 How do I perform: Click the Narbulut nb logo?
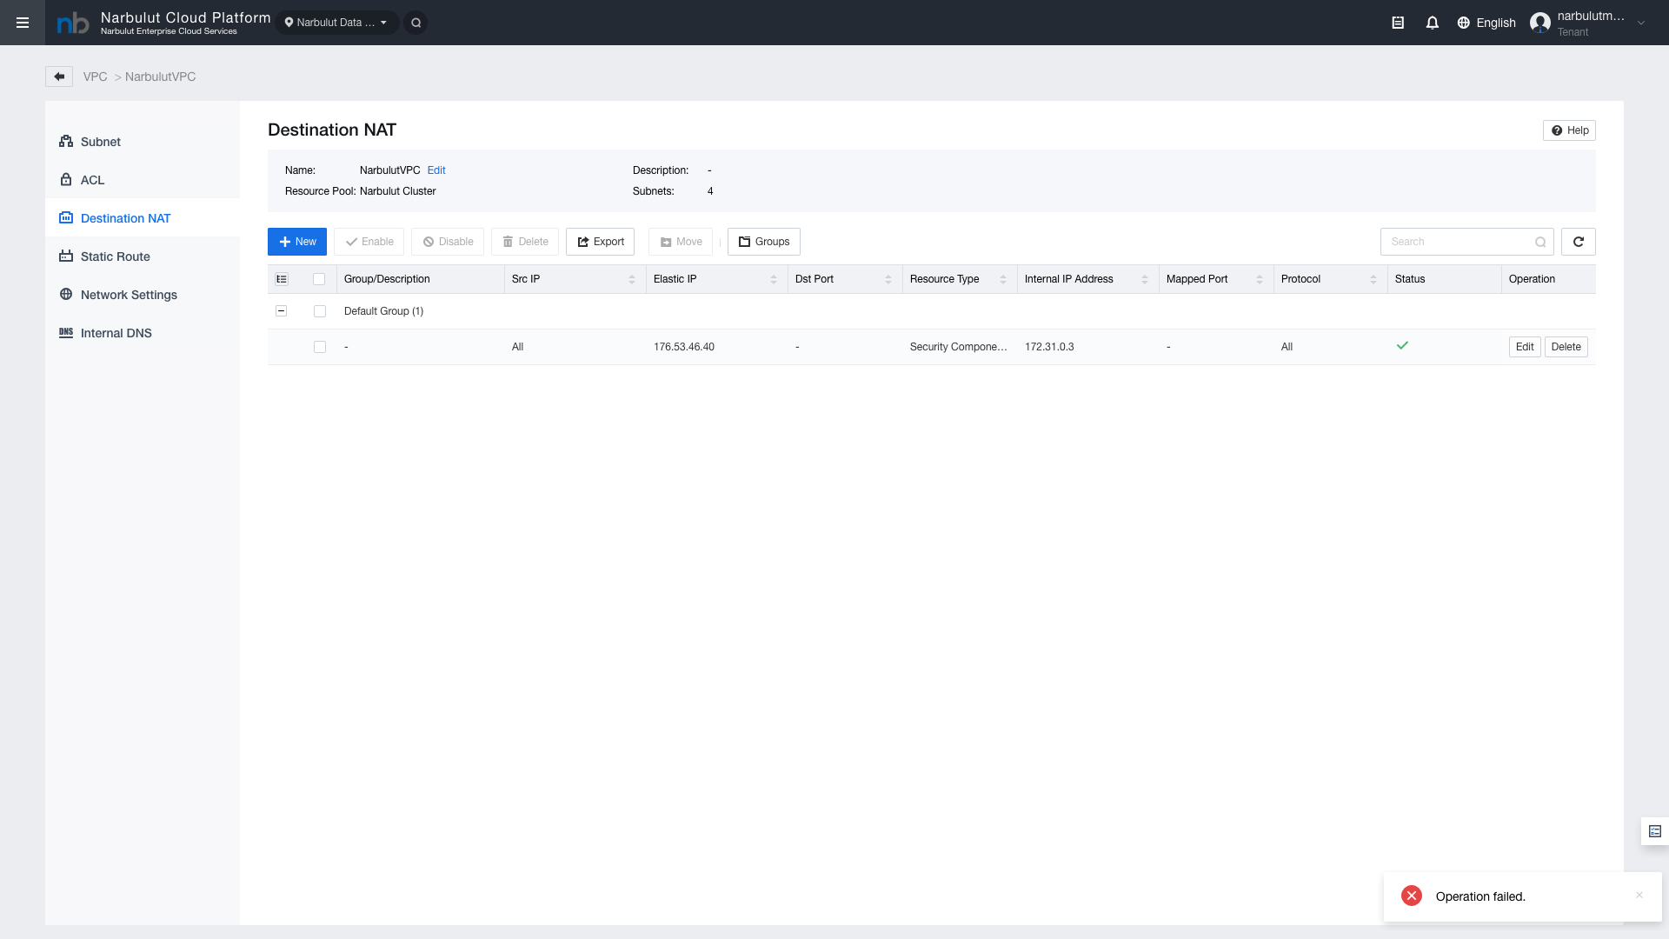73,23
